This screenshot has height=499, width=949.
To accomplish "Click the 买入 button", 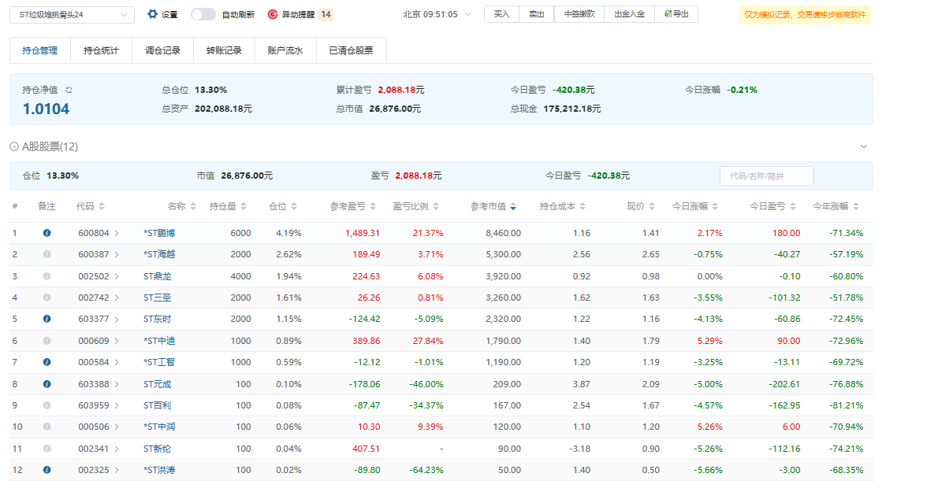I will [501, 14].
